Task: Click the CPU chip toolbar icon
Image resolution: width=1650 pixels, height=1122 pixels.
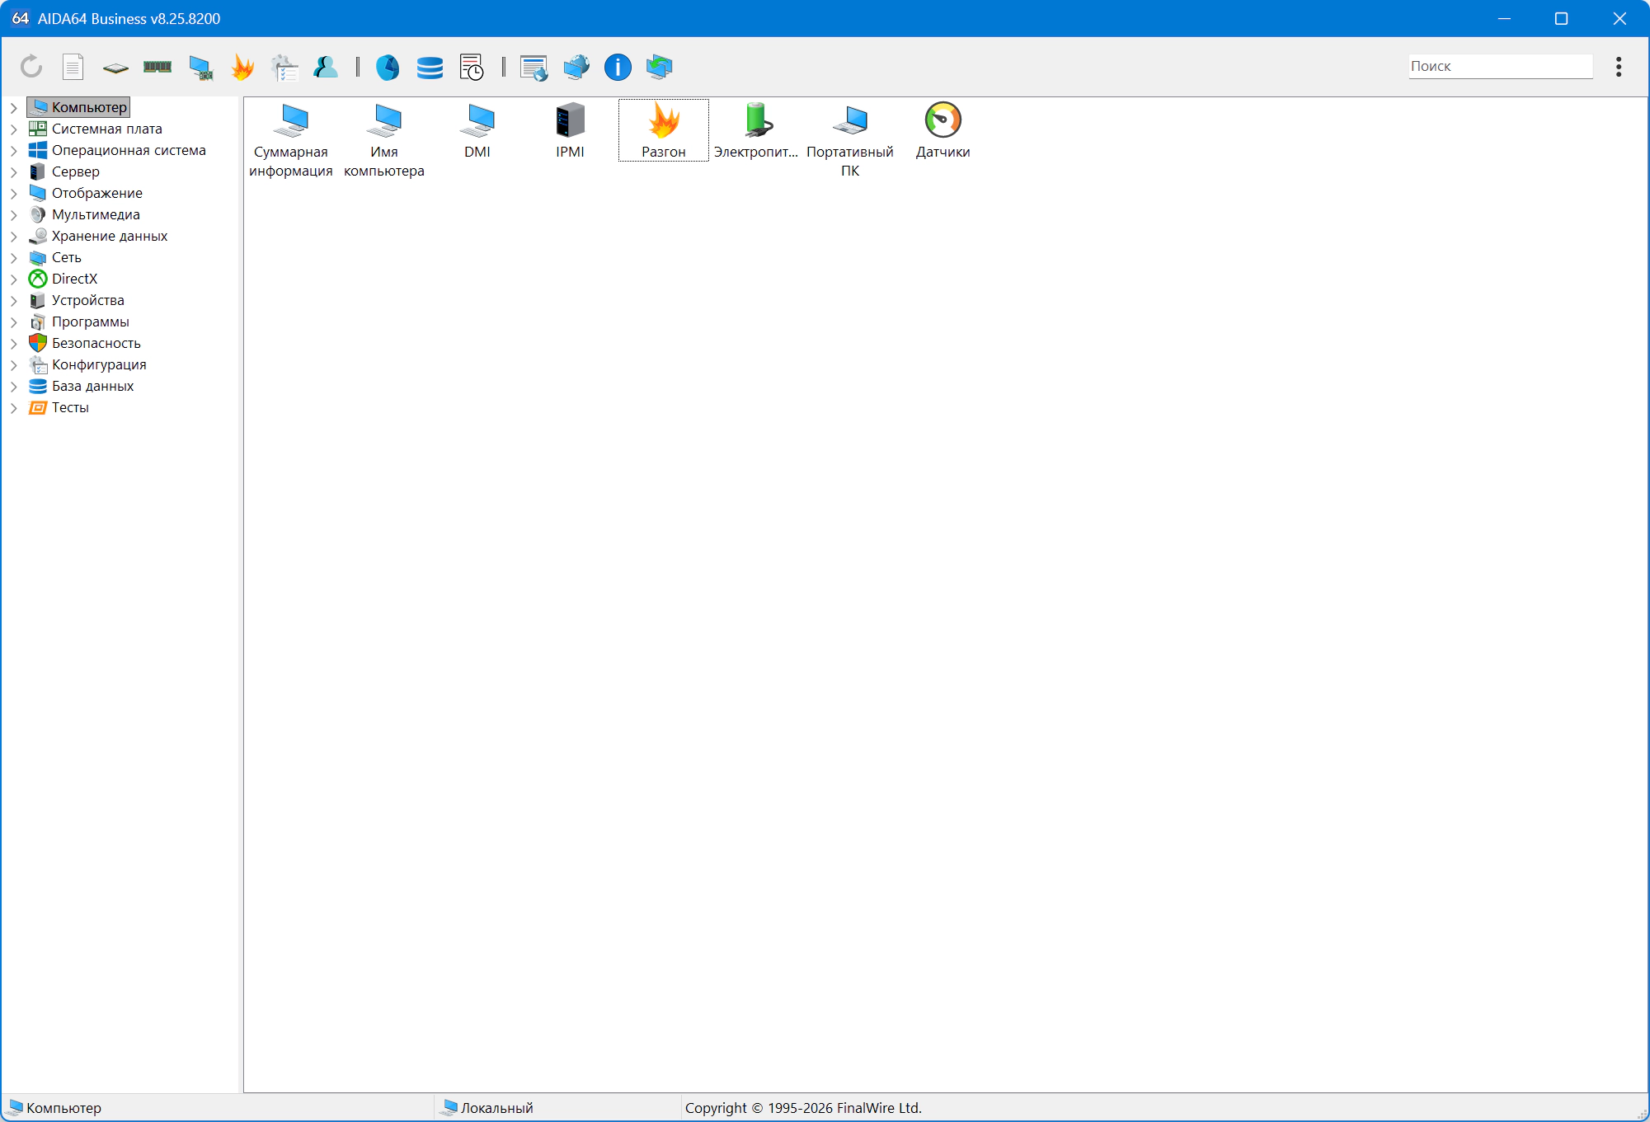Action: click(115, 68)
